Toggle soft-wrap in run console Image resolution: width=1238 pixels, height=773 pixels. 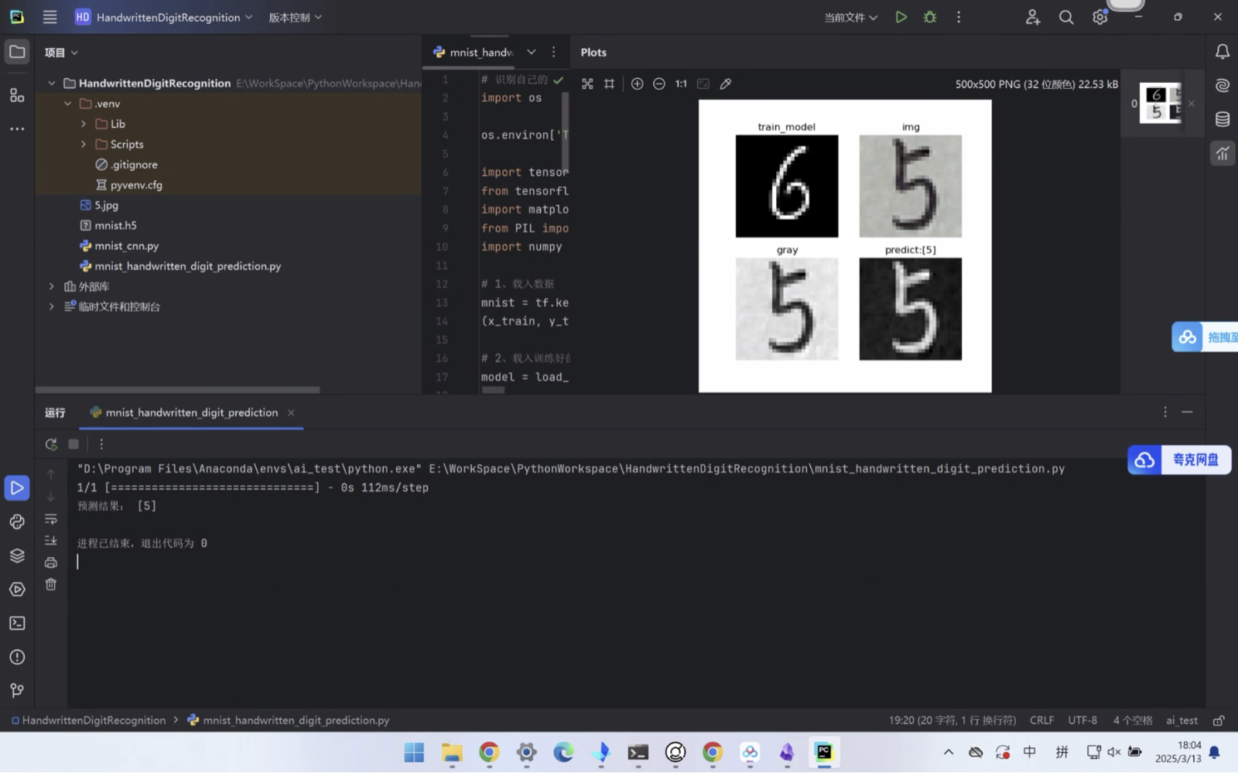point(51,519)
